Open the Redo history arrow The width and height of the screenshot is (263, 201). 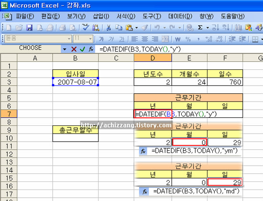coord(179,28)
